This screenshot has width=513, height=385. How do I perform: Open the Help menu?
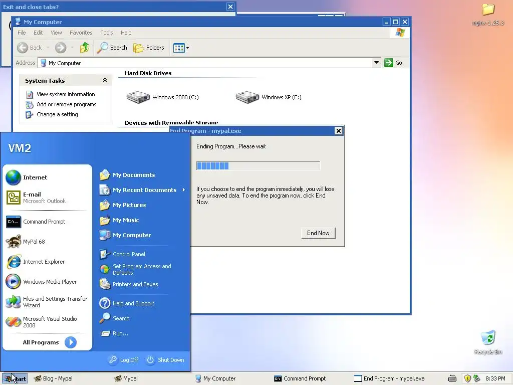click(126, 33)
